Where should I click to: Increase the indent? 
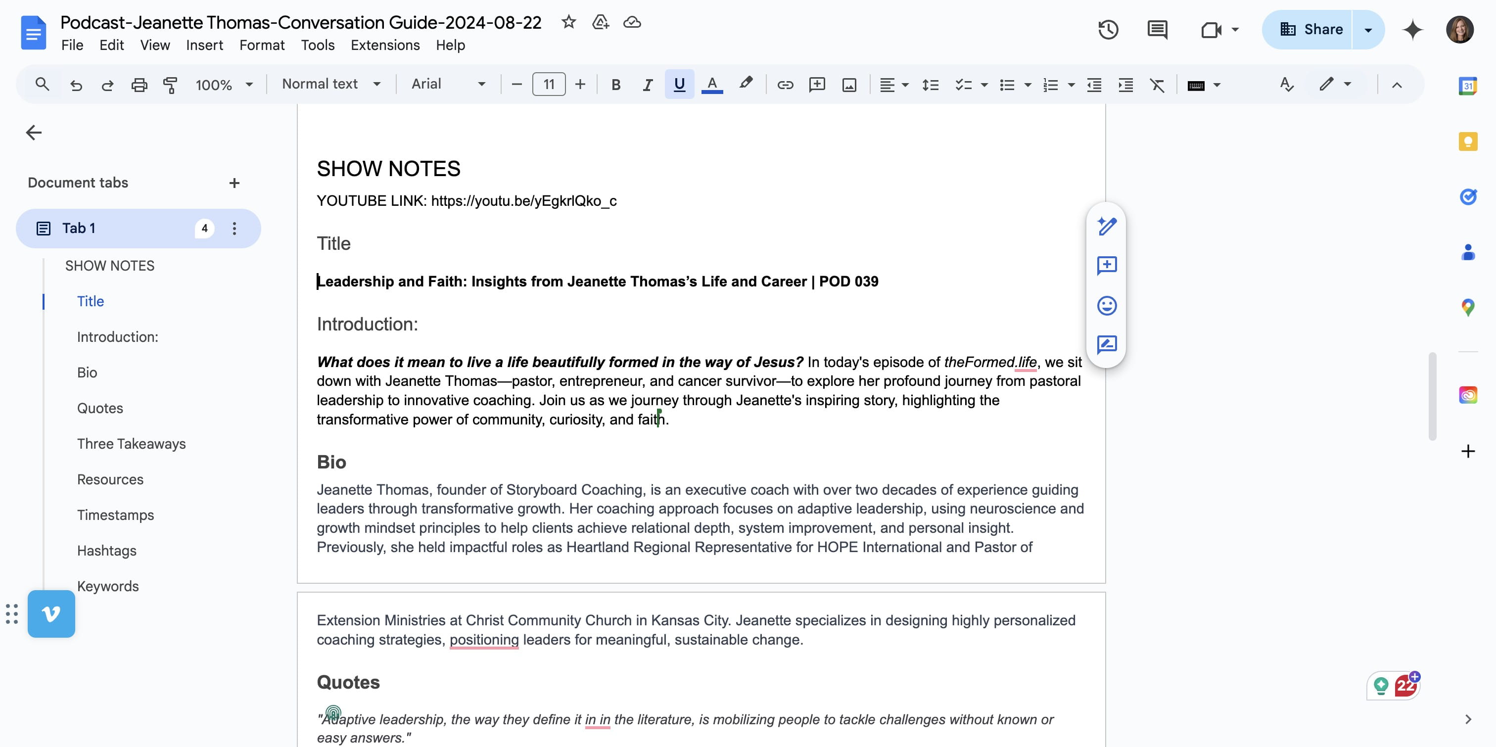1125,85
